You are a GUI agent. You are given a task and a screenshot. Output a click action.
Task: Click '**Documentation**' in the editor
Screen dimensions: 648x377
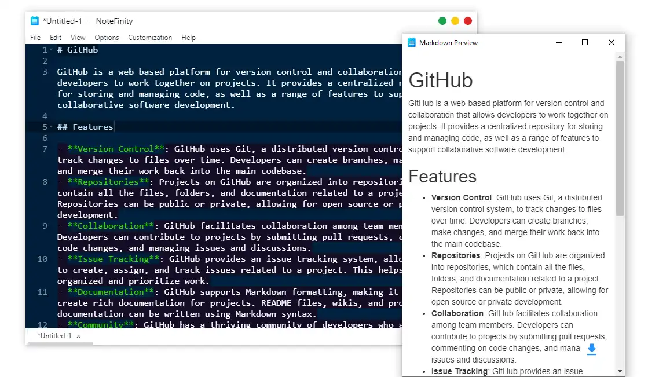pos(111,292)
